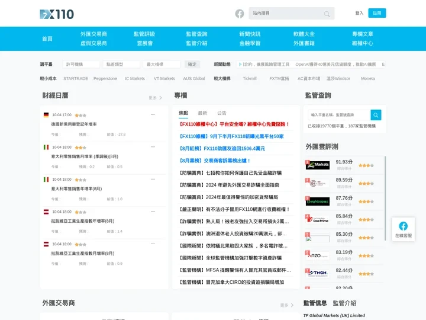Expand 更多 in 外匯交易商 section
Screen dimensions: 426x320
click(286, 305)
